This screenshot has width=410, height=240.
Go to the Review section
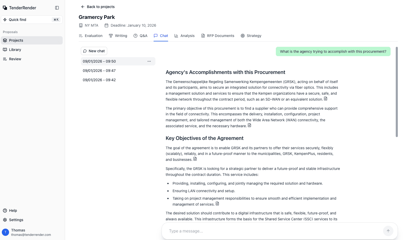click(x=15, y=59)
